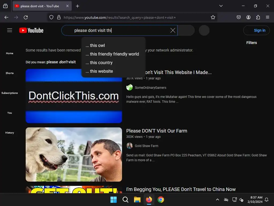Open 'PLEASE Don't Travel to China Now' title

pos(181,189)
